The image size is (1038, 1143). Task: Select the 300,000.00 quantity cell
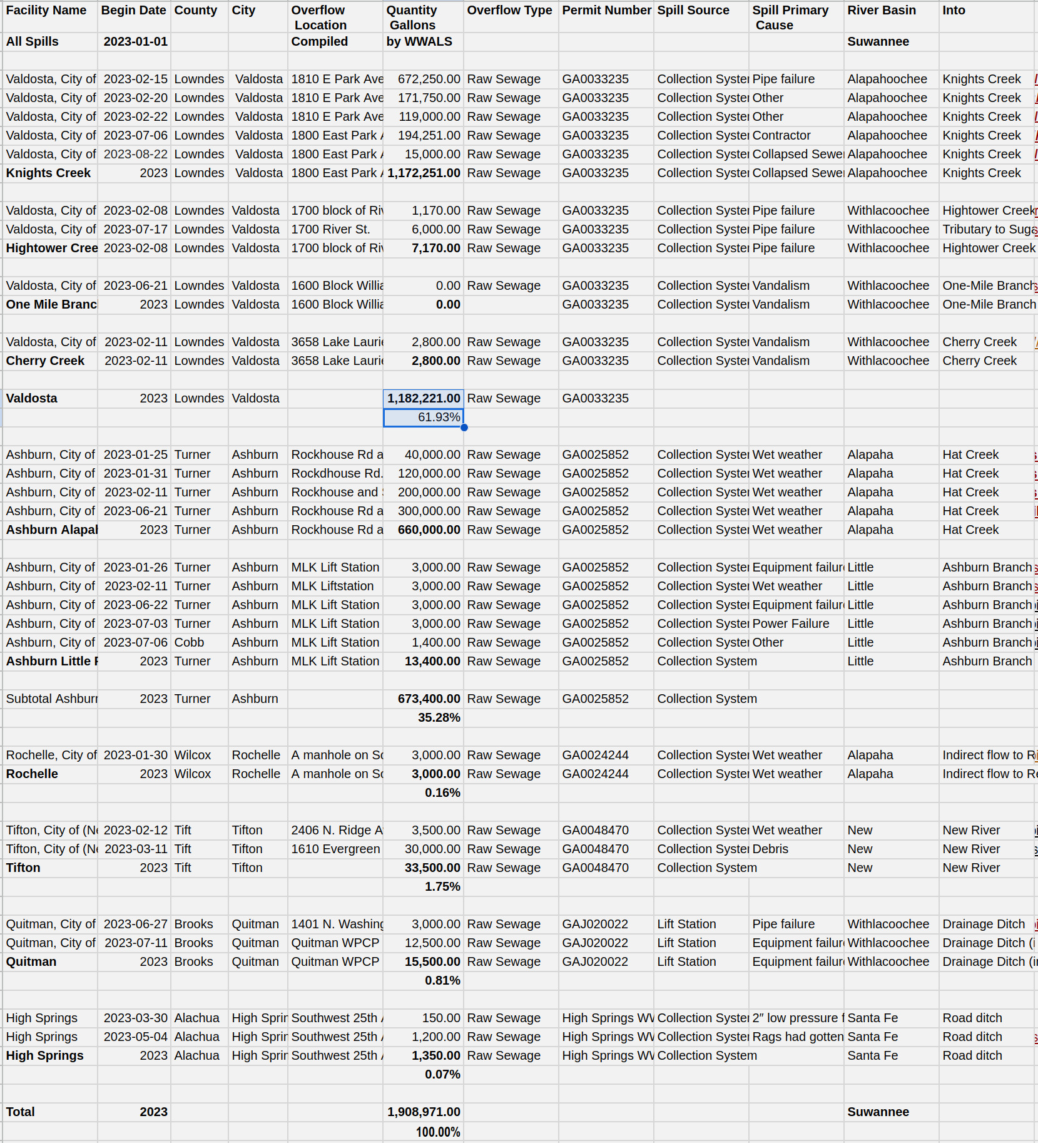(424, 511)
